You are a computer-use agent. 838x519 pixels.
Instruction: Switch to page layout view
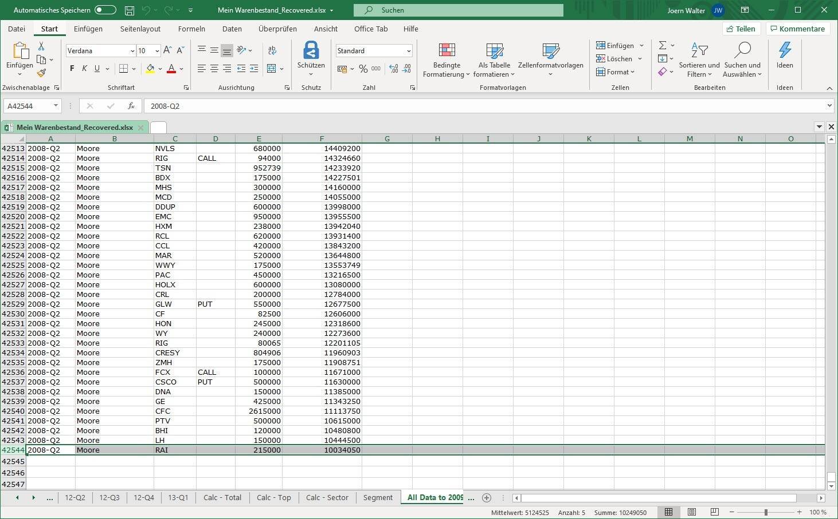[x=692, y=512]
